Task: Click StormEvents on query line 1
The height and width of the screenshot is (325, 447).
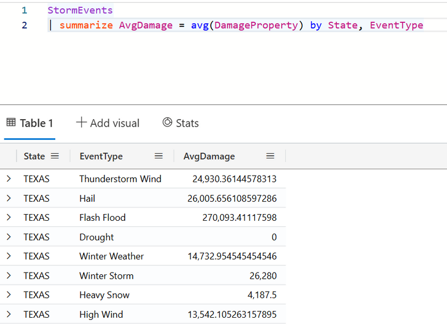Action: 80,10
